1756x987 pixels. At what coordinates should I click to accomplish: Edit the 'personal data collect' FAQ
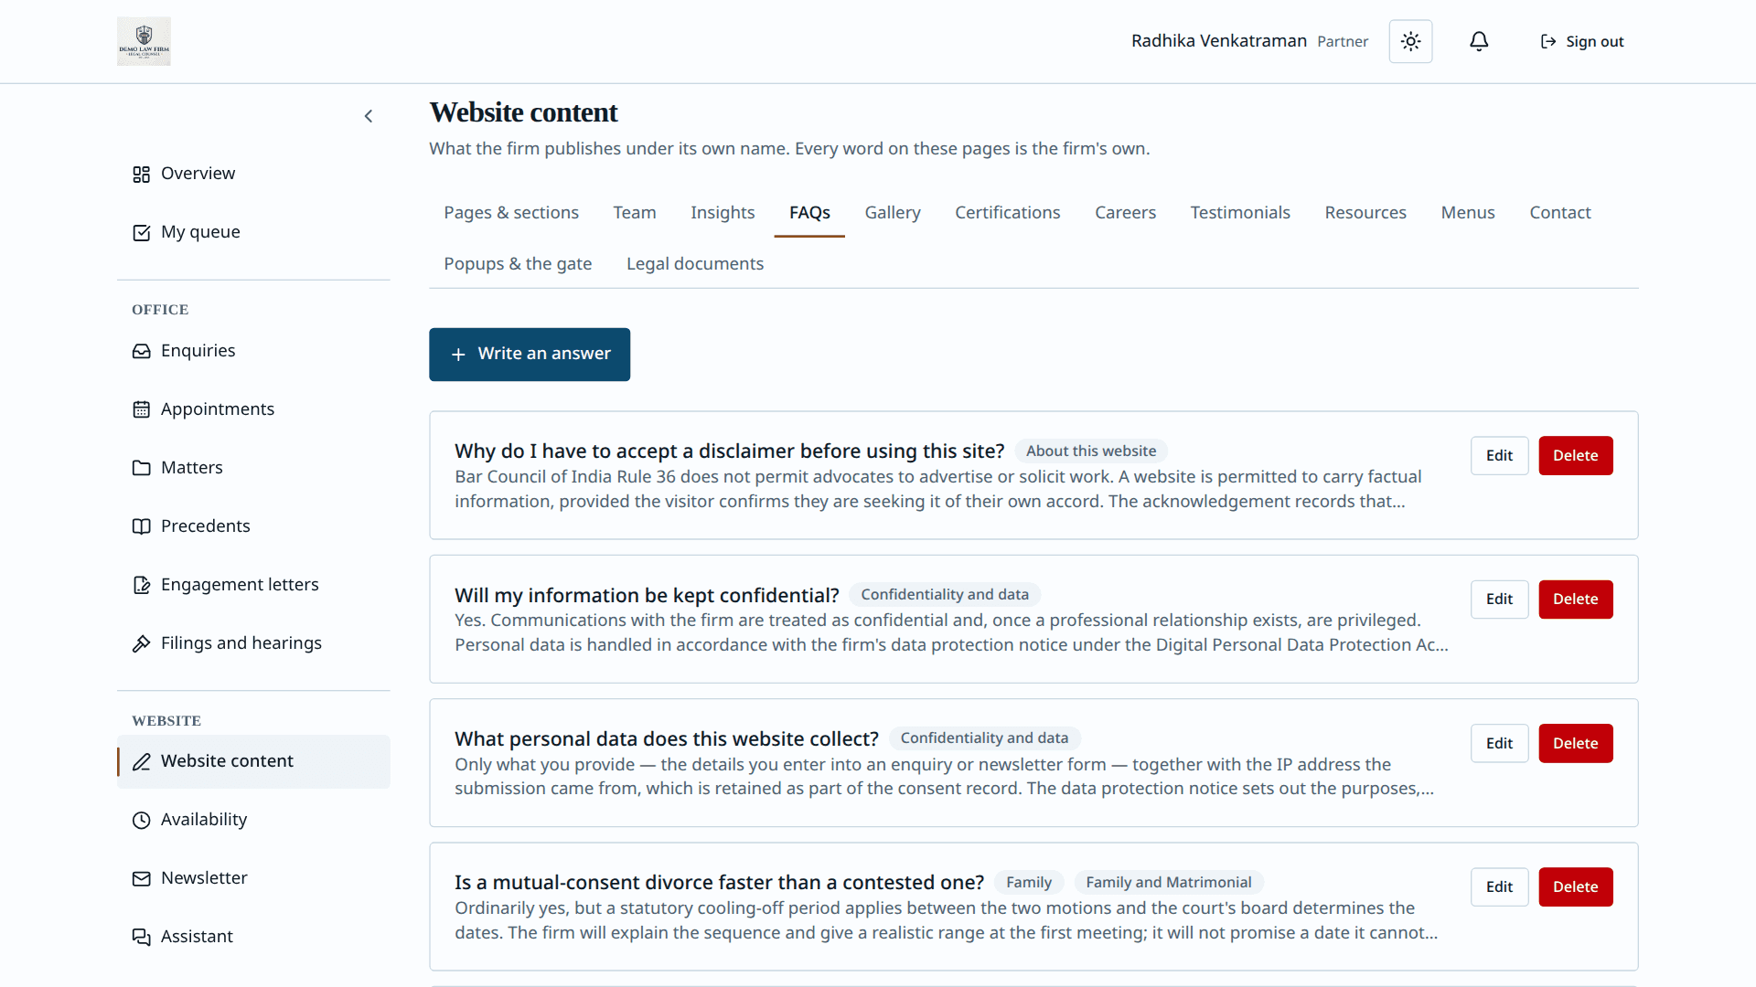1499,743
